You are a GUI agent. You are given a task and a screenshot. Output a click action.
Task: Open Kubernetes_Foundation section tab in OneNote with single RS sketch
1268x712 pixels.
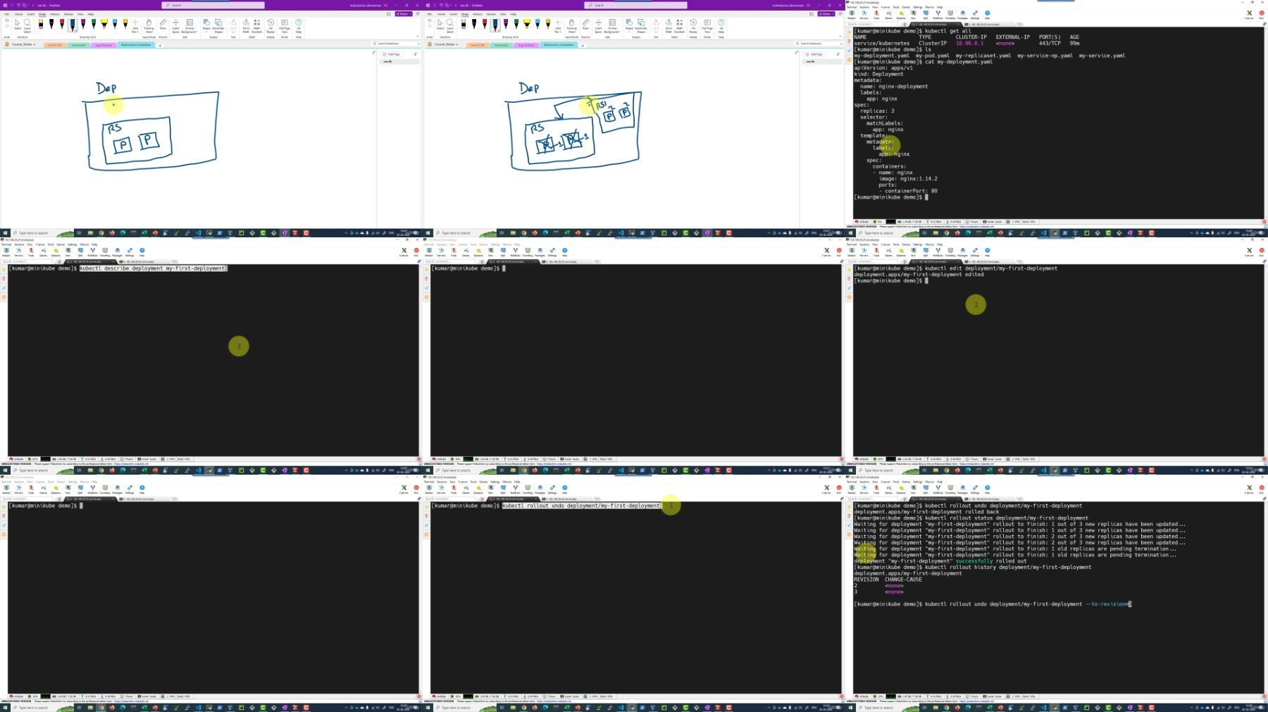click(x=136, y=44)
